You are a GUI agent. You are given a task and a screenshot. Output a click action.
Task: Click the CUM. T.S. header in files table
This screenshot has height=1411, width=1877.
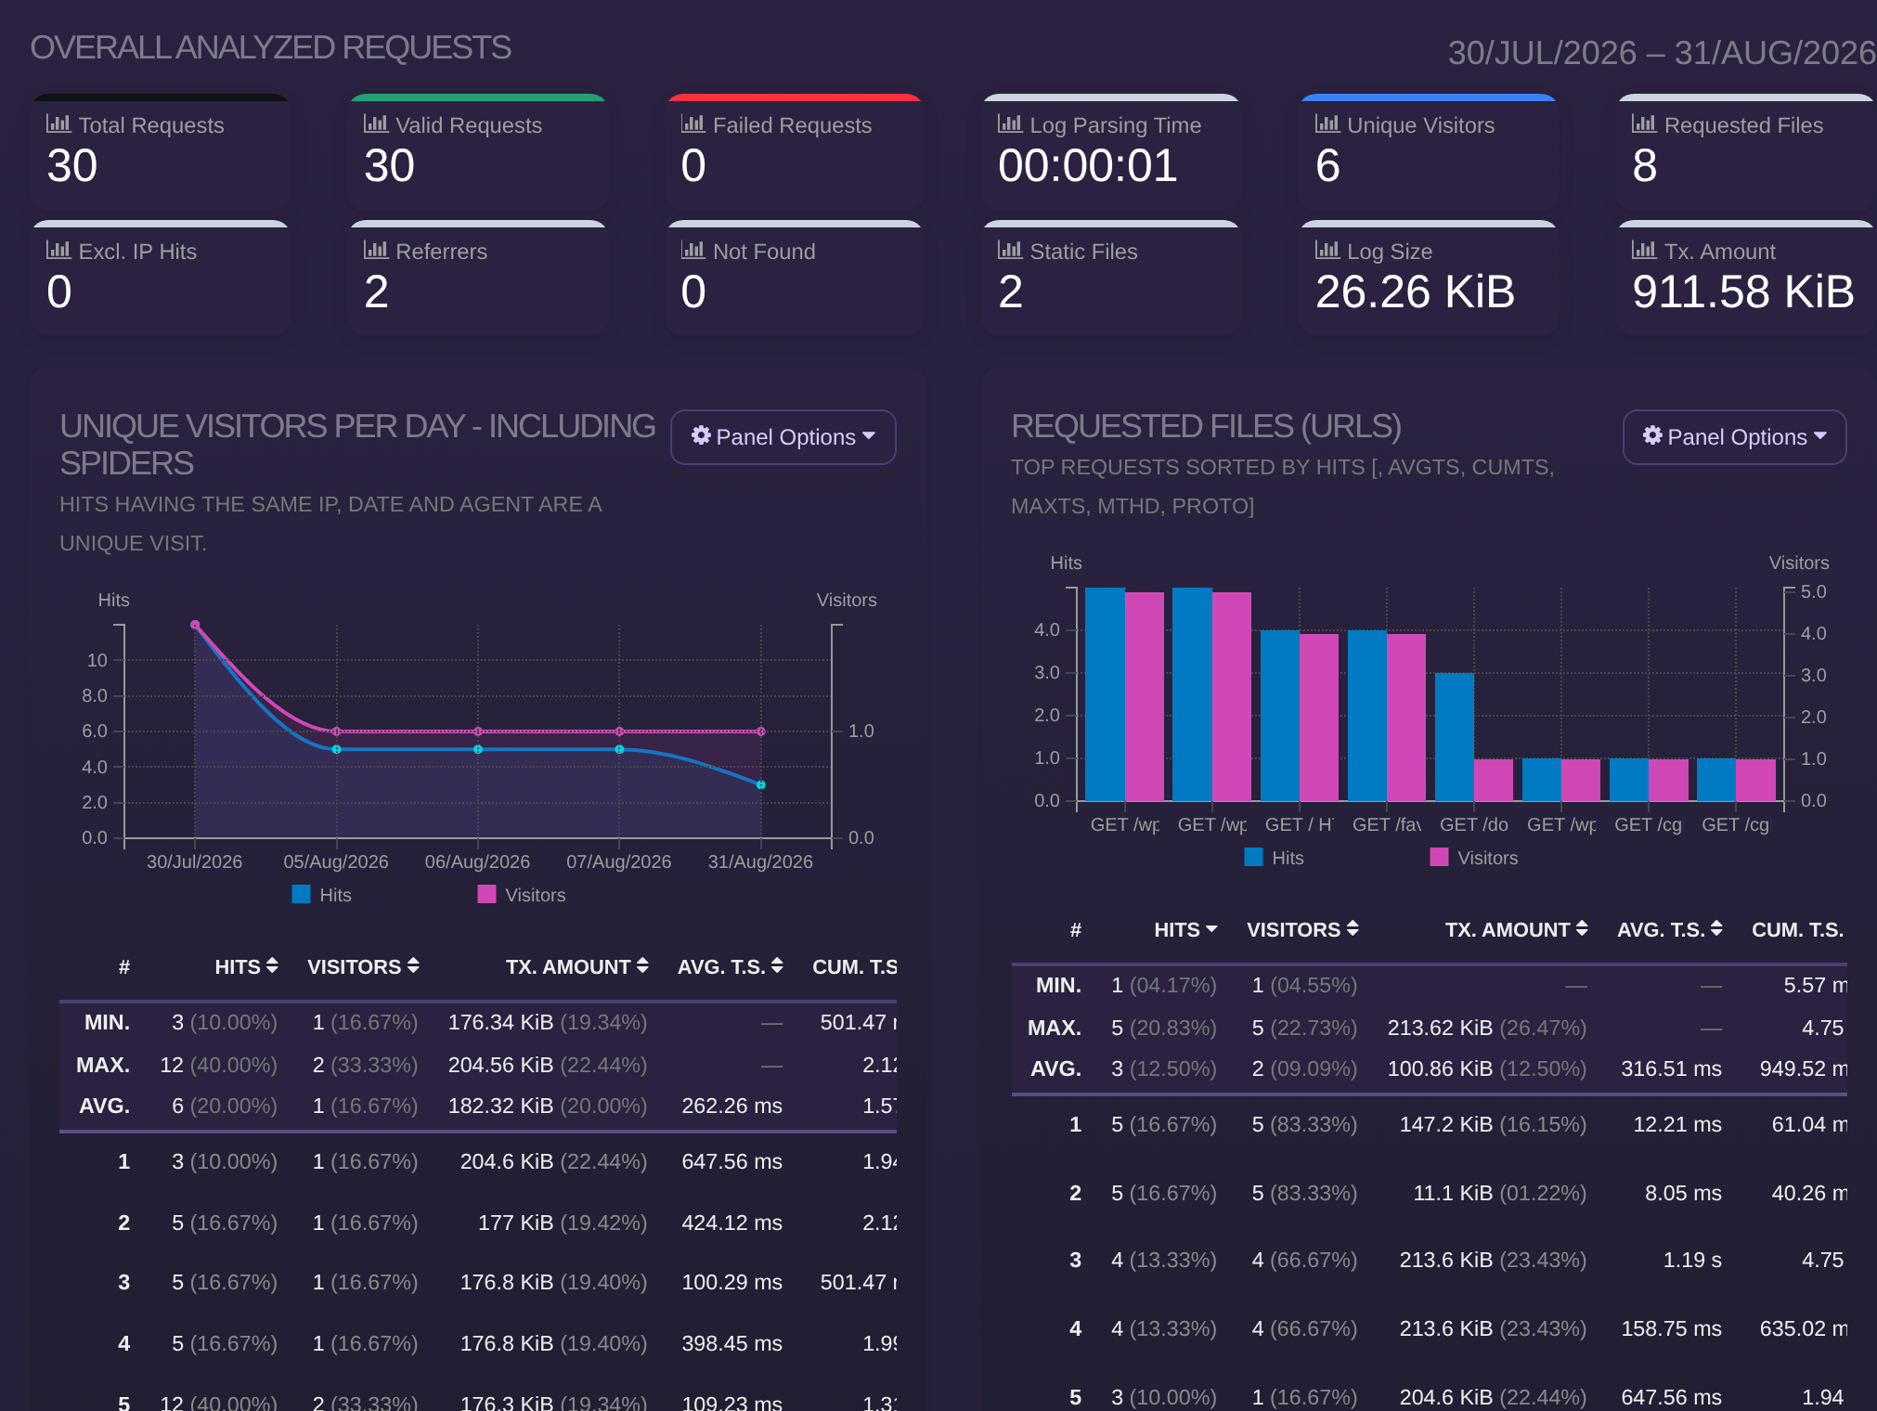click(x=1797, y=929)
